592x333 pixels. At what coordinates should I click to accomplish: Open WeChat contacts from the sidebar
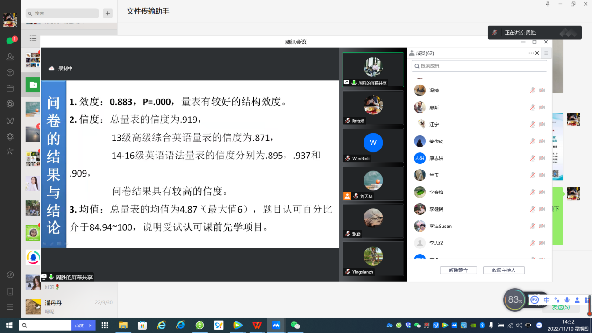(x=10, y=57)
